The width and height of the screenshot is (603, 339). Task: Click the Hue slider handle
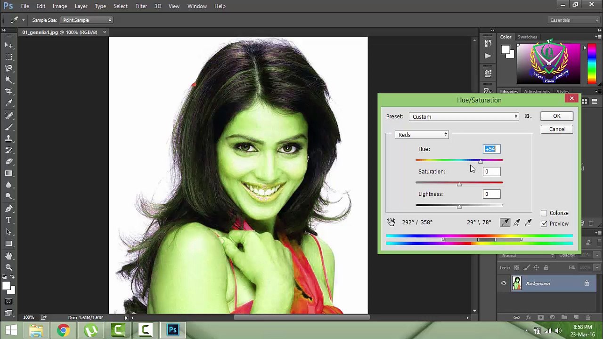[480, 161]
